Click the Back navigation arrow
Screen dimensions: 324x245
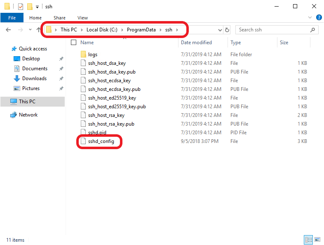coord(8,30)
